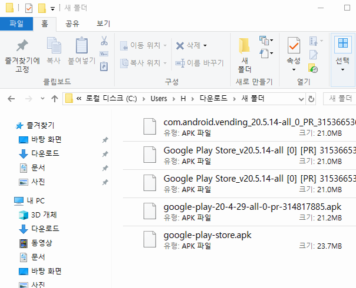
Task: Click the back navigation arrow
Action: (x=11, y=99)
